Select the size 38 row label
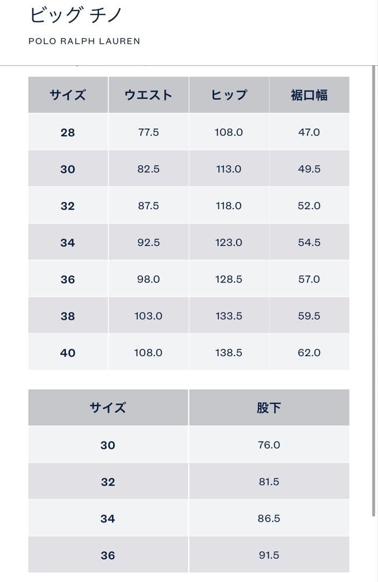Image resolution: width=378 pixels, height=582 pixels. (x=68, y=316)
